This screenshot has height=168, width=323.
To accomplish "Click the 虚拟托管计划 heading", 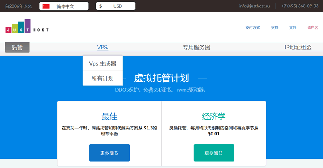I will point(162,78).
